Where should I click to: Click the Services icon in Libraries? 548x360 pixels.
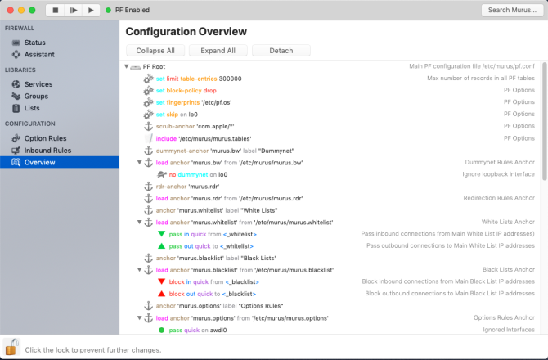tap(16, 84)
